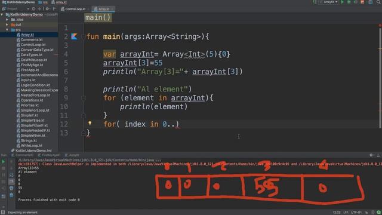Expand the out folder
The image size is (382, 215).
point(7,24)
